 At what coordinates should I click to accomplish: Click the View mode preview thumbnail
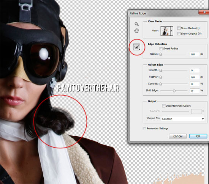(x=166, y=31)
